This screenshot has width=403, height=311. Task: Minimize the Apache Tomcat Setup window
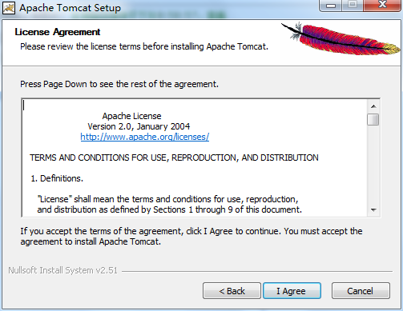tap(331, 6)
